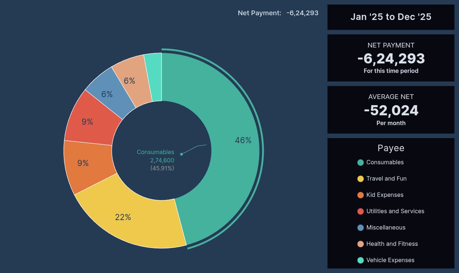This screenshot has height=273, width=459.
Task: Click the Net Payment -6,24,293 card
Action: tap(391, 58)
